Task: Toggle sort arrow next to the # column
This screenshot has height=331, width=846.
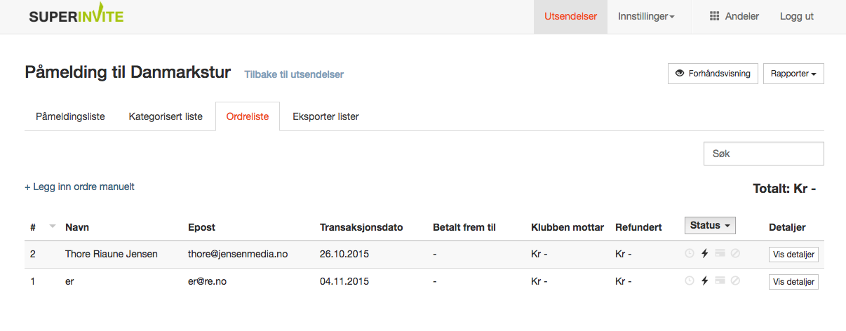Action: click(53, 227)
